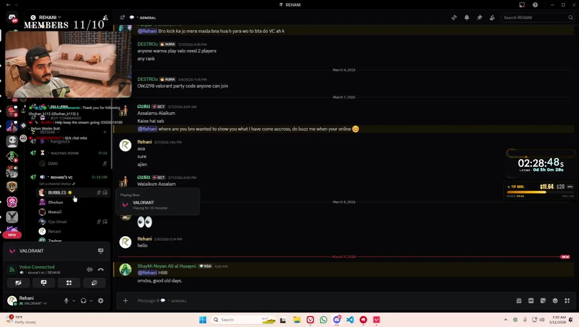579x327 pixels.
Task: Open the Help icon in title bar
Action: point(535,5)
